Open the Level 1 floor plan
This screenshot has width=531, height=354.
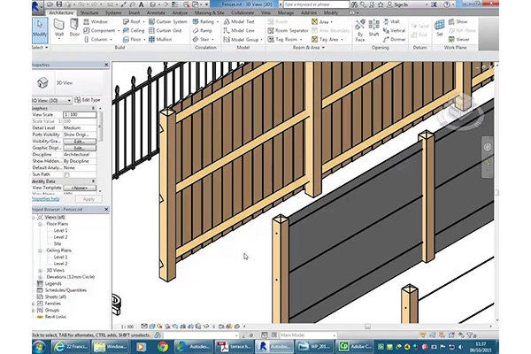click(60, 231)
